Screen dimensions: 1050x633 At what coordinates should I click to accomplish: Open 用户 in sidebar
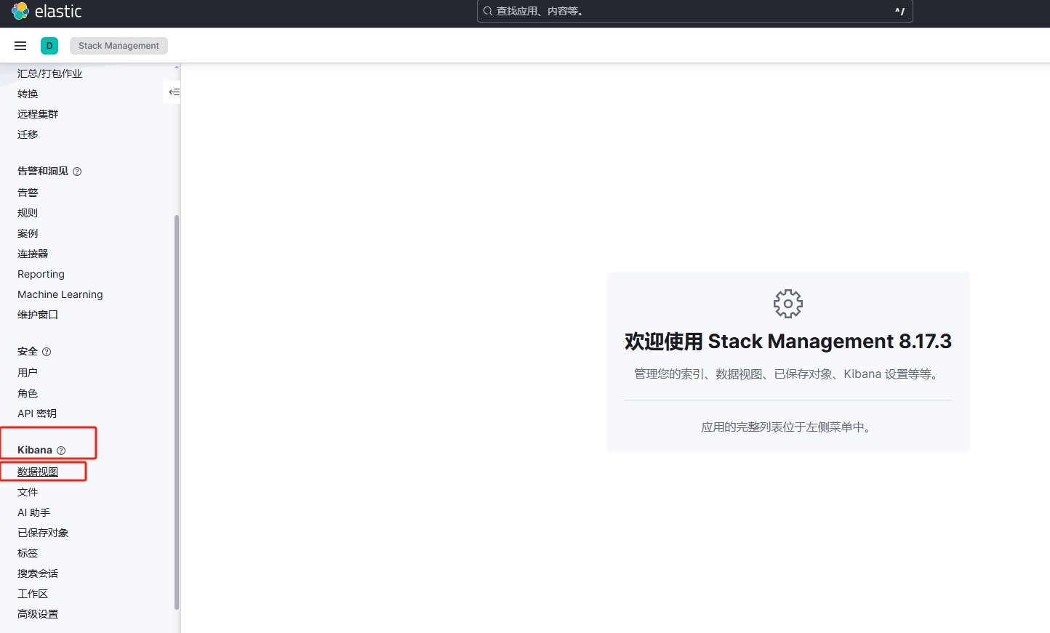point(28,373)
